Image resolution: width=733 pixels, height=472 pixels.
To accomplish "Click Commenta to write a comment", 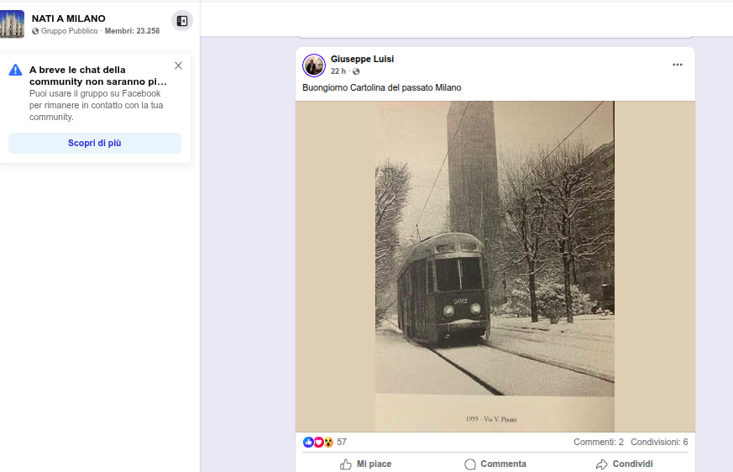I will click(495, 464).
